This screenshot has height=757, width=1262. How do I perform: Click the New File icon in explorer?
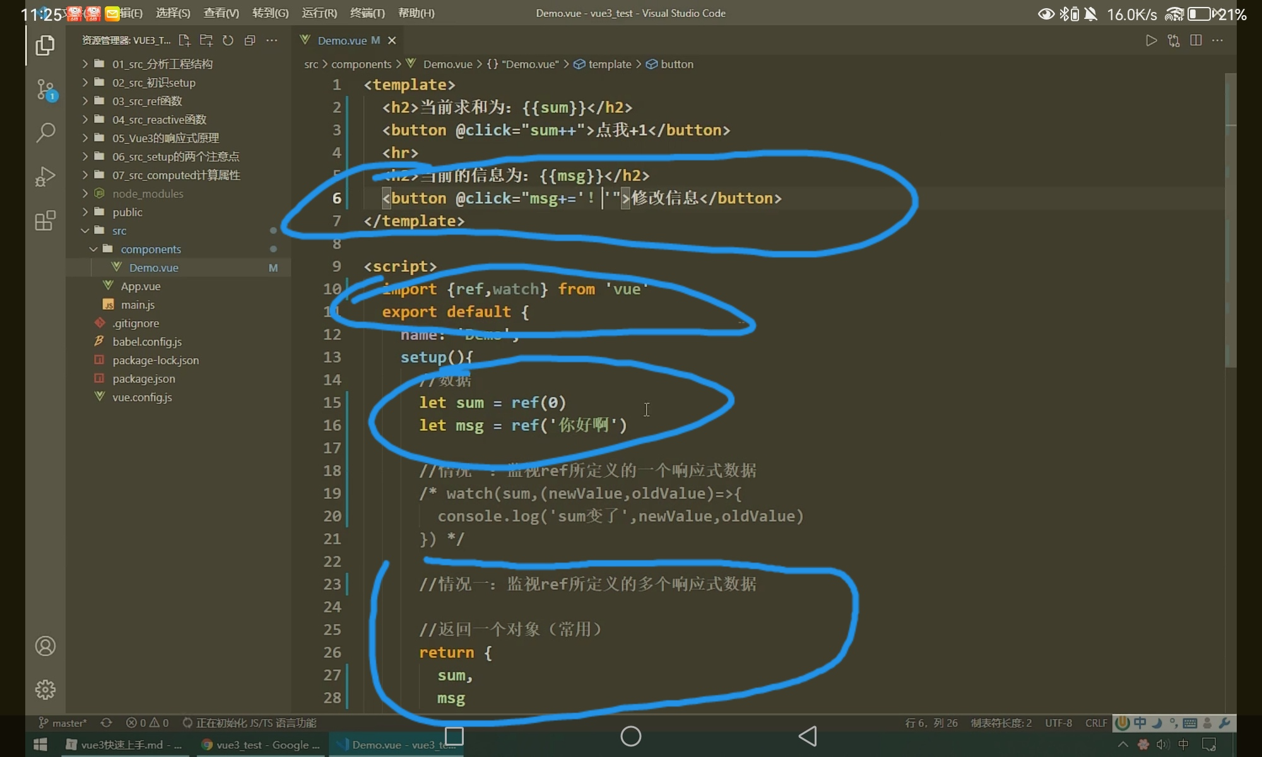(184, 40)
